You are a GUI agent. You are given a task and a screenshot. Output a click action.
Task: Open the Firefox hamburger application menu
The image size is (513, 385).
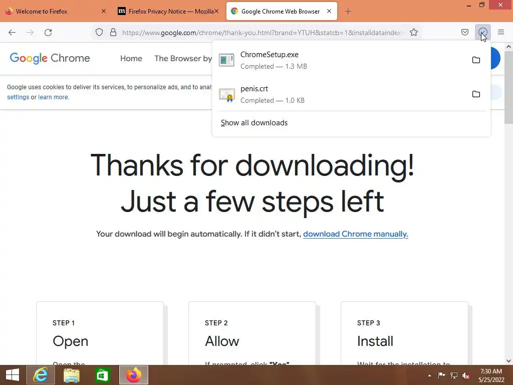pyautogui.click(x=501, y=32)
